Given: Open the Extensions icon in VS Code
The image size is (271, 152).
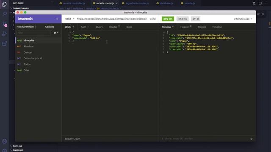Looking at the screenshot, I should (x=5, y=43).
